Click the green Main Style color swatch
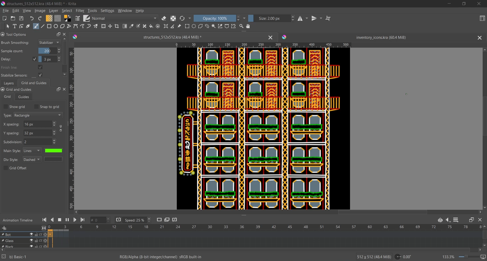This screenshot has height=261, width=487. (x=54, y=151)
